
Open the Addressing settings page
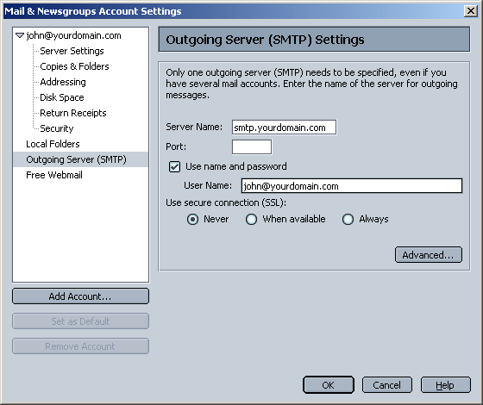[x=63, y=82]
